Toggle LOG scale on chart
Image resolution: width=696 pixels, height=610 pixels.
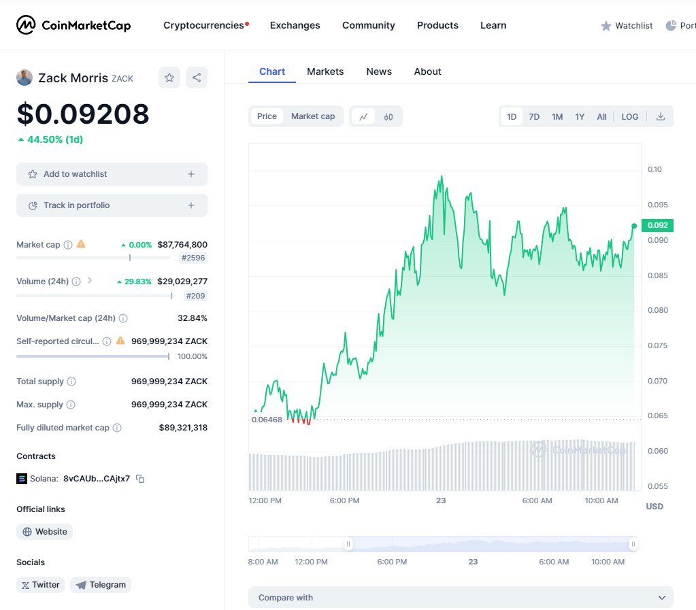click(x=630, y=117)
